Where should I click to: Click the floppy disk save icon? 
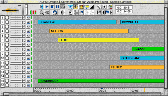pyautogui.click(x=99, y=13)
